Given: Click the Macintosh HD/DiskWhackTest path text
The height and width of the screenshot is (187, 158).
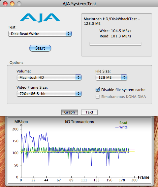Looking at the screenshot, I should (112, 21).
